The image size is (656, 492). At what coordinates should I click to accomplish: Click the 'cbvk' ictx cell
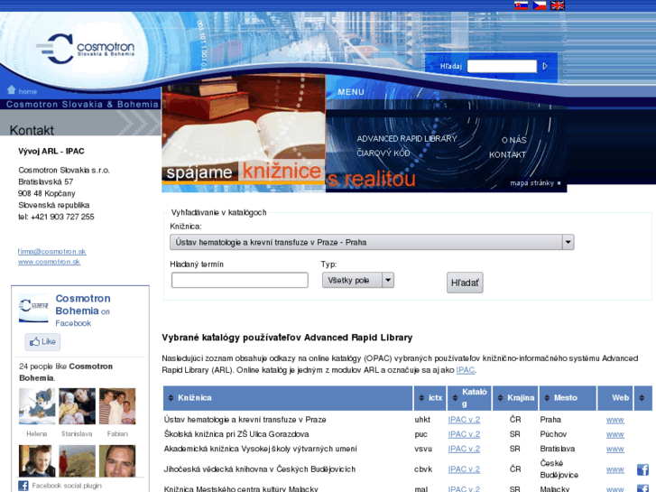coord(423,469)
